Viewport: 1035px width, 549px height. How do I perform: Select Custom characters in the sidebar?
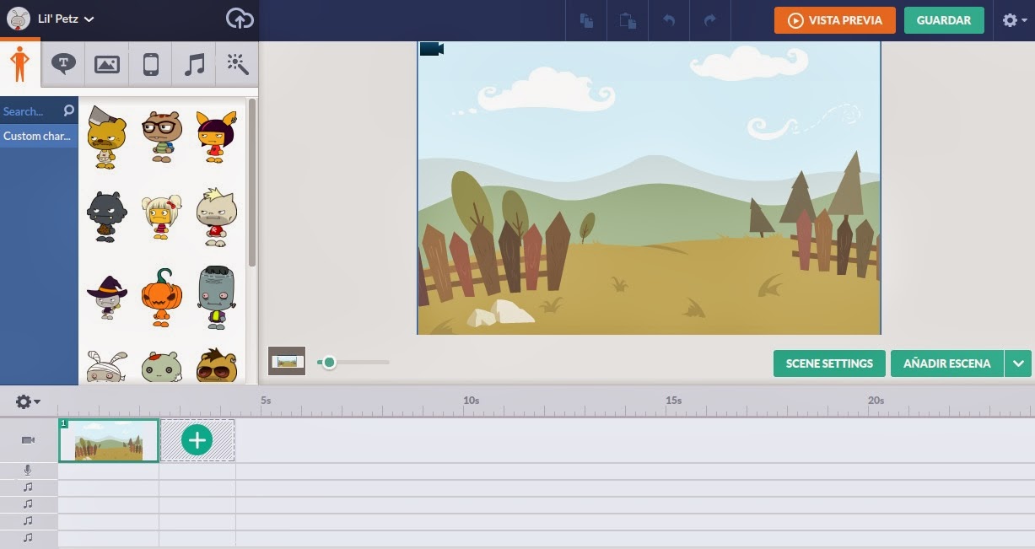(x=37, y=136)
